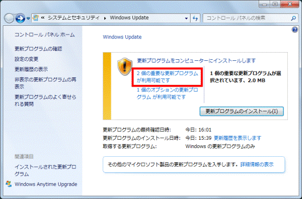The width and height of the screenshot is (302, 199).
Task: Open 更新履歴の表示 in the sidebar
Action: pyautogui.click(x=31, y=69)
